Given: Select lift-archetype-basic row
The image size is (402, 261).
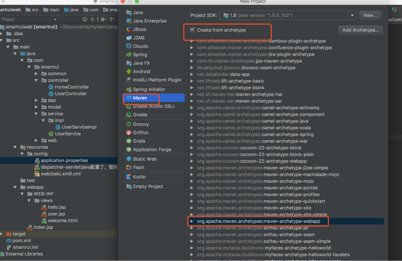Looking at the screenshot, I should click(x=286, y=81).
